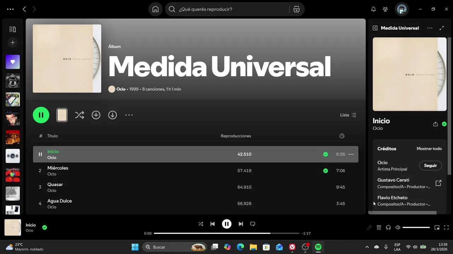Go to Home via house icon
Viewport: 453px width, 254px height.
pyautogui.click(x=155, y=9)
